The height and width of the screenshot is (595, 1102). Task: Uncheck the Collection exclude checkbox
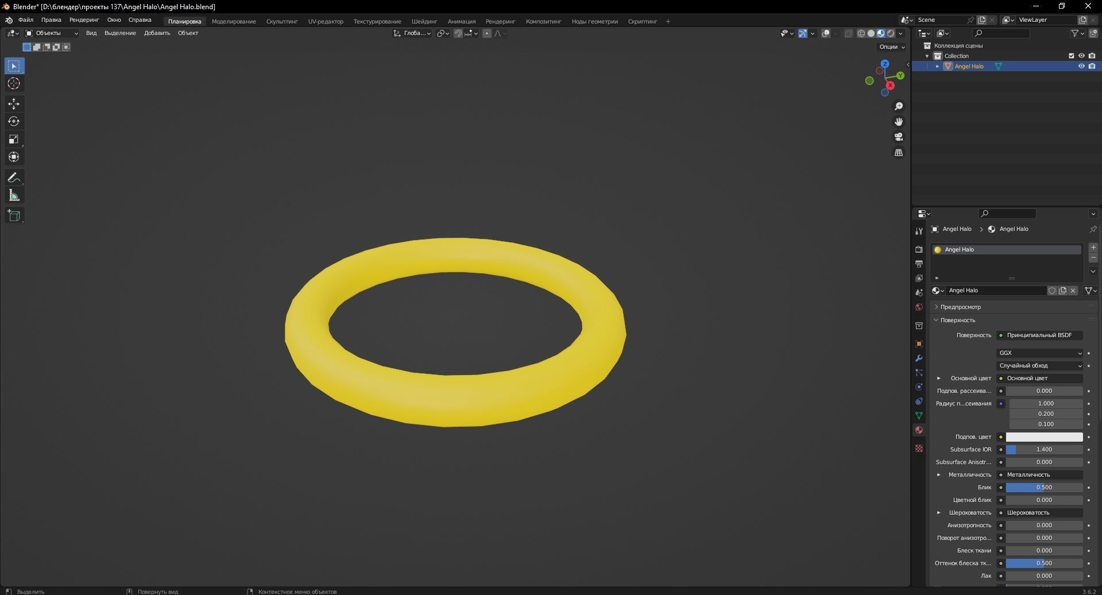tap(1071, 56)
